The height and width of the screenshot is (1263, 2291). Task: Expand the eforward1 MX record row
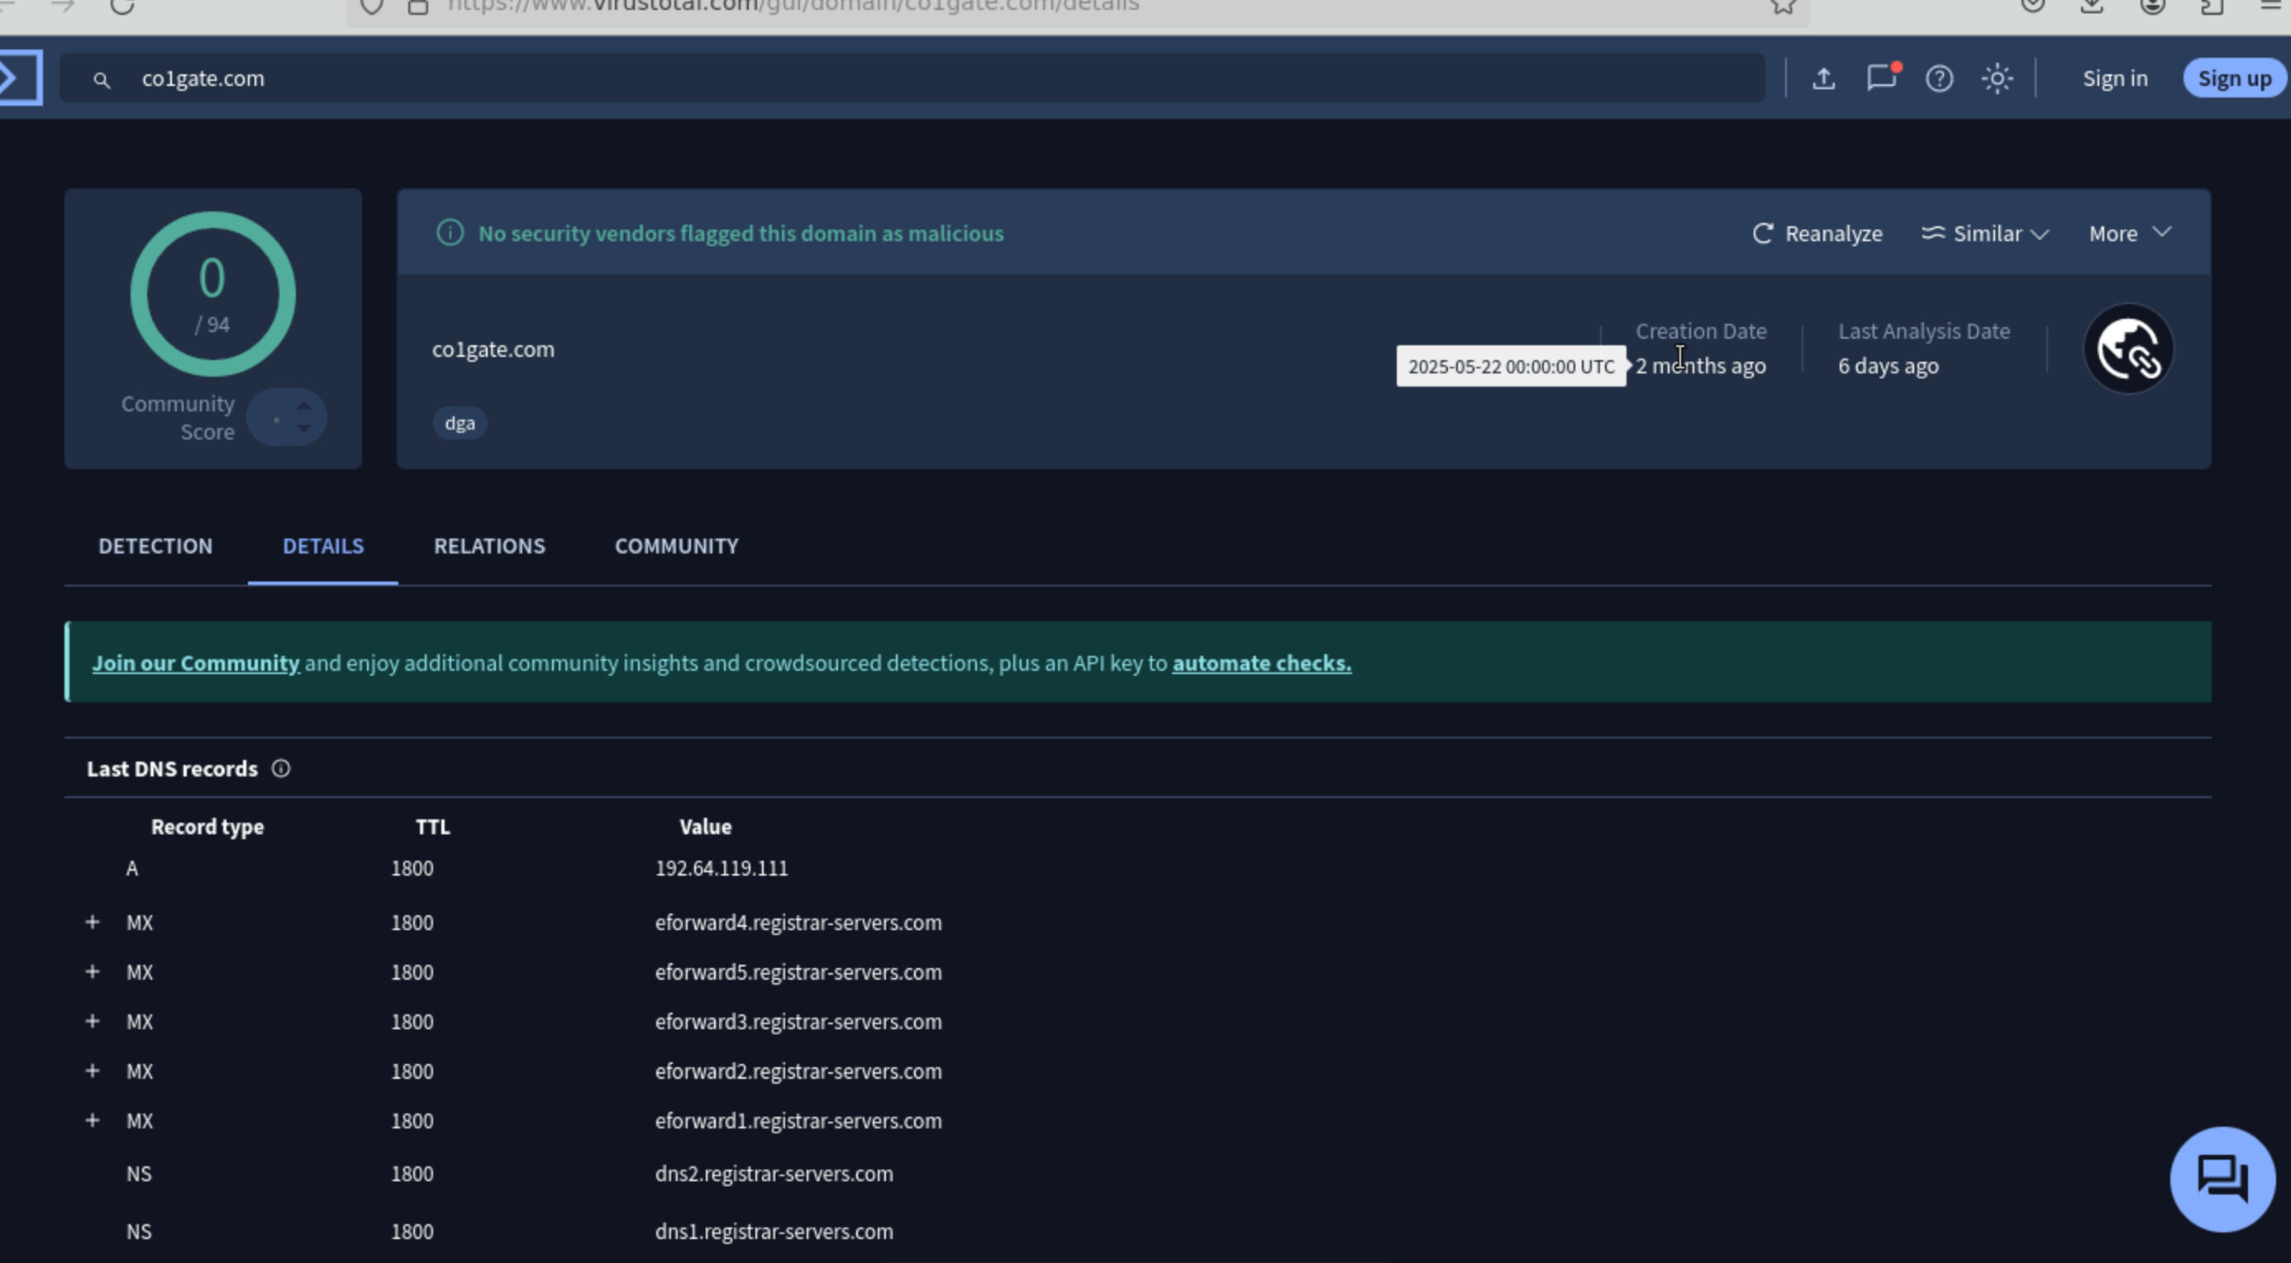click(93, 1121)
